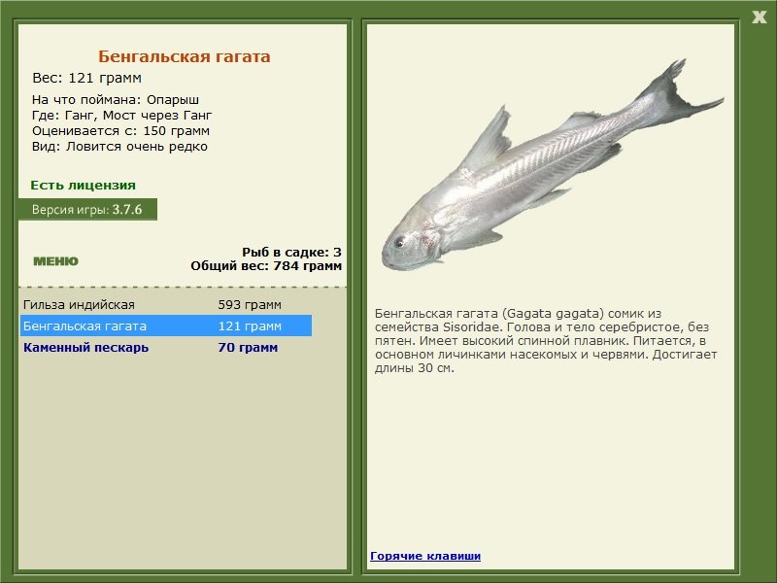Open the МЕНЮ button
This screenshot has height=583, width=777.
55,261
